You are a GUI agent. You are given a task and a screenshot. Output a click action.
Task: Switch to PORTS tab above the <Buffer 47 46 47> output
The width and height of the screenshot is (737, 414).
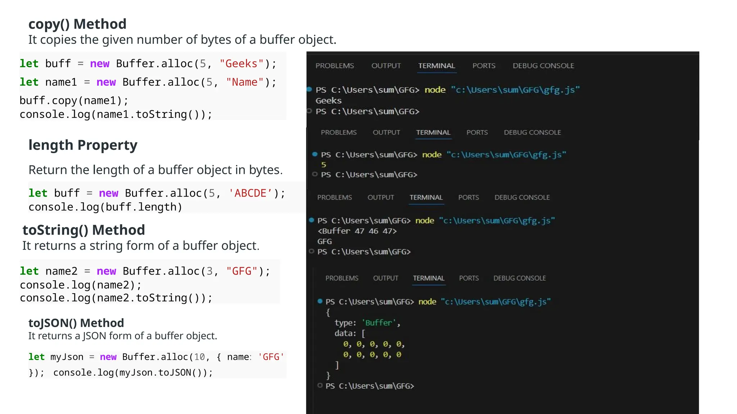click(469, 197)
